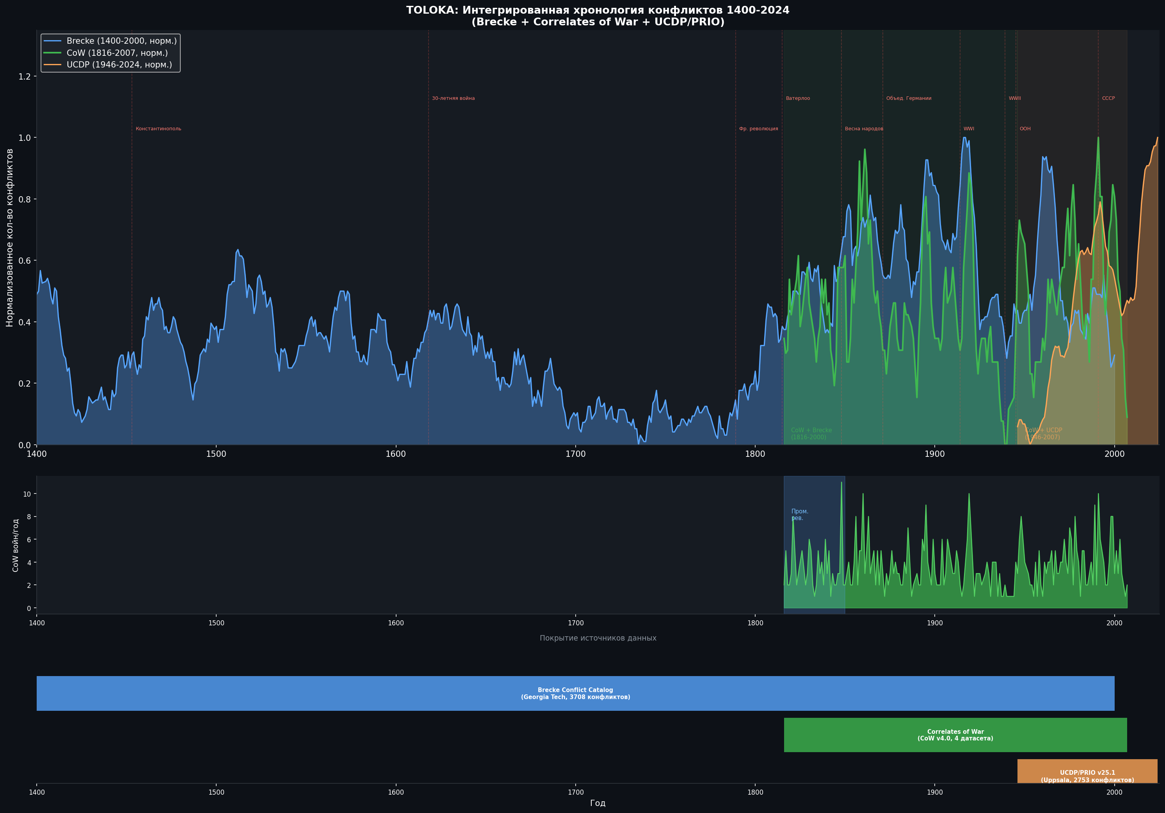Click the Correlates of War coverage bar

[x=955, y=735]
